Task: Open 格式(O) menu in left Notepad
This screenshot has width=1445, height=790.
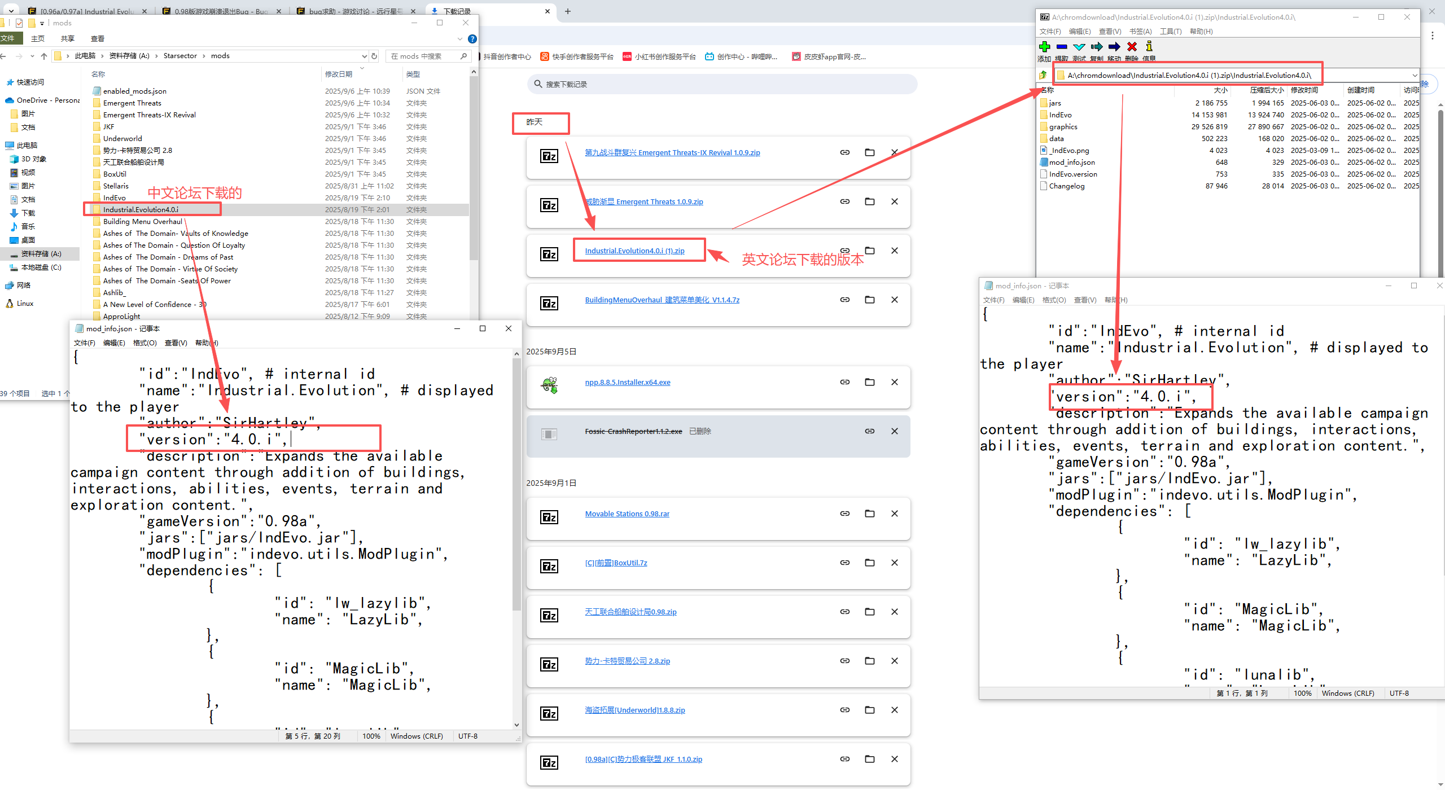Action: [x=144, y=343]
